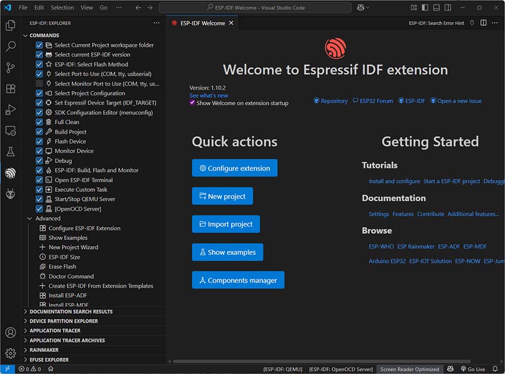
Task: Open the Manage settings gear icon
Action: pyautogui.click(x=10, y=353)
